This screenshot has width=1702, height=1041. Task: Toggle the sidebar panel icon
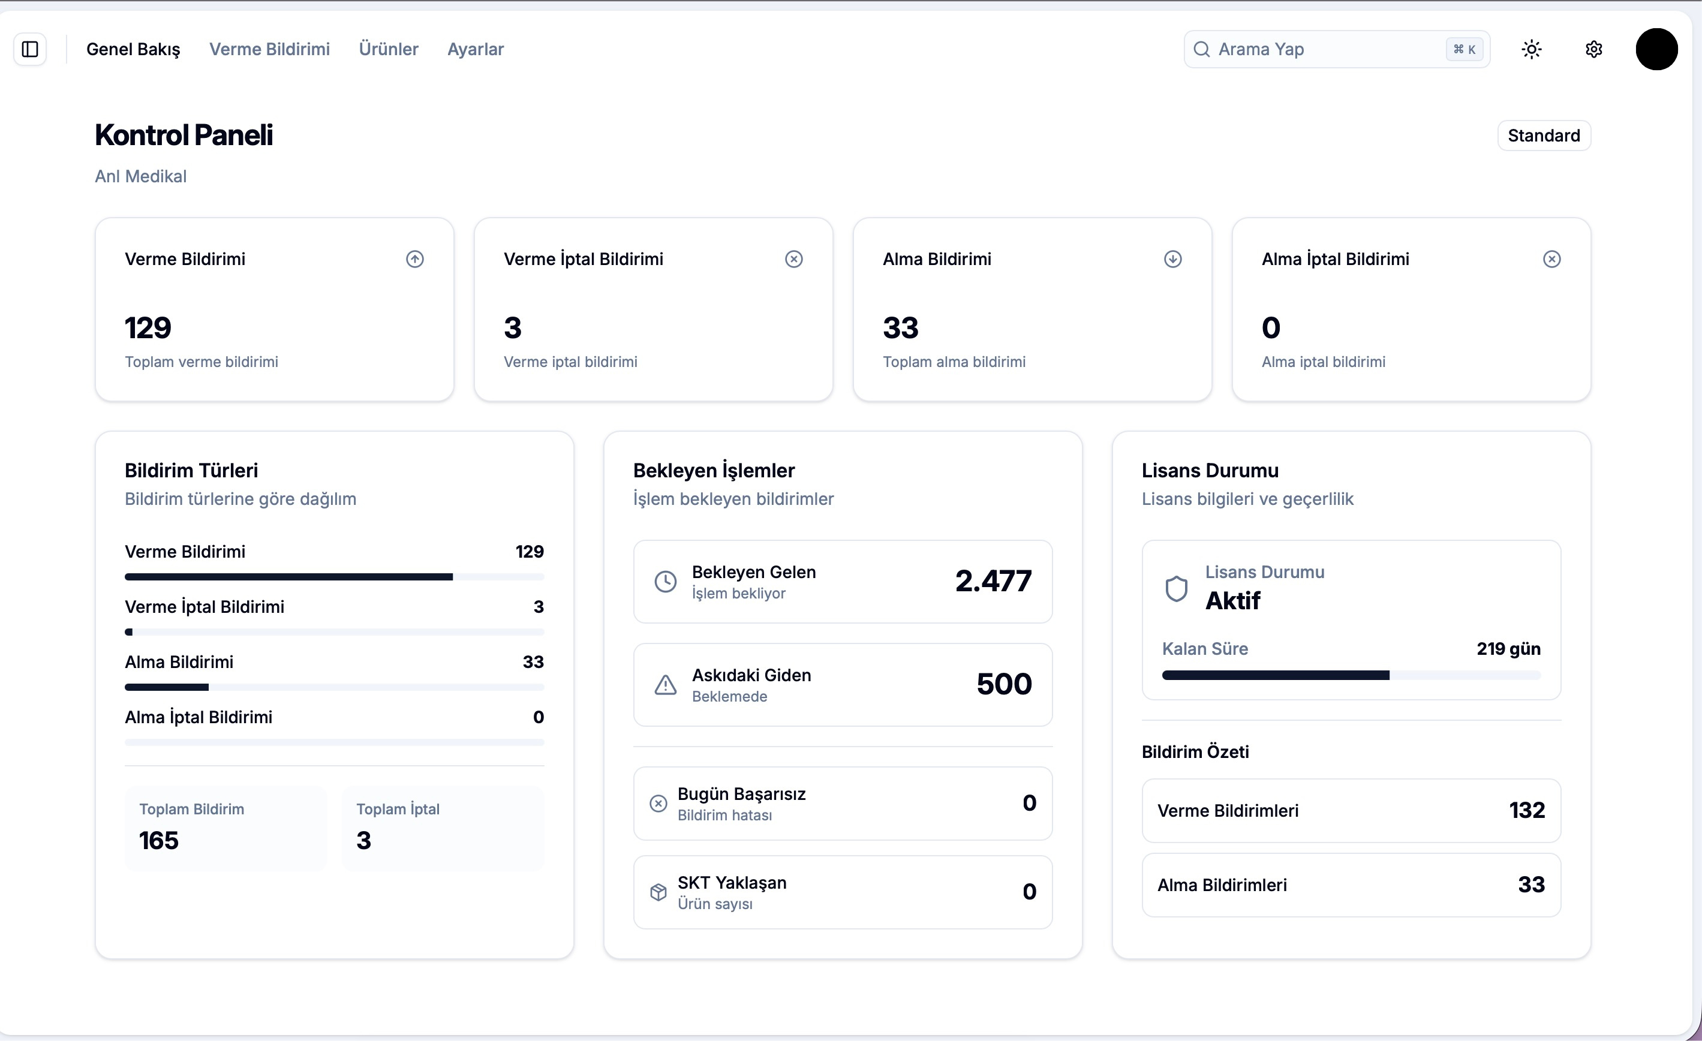pyautogui.click(x=30, y=49)
